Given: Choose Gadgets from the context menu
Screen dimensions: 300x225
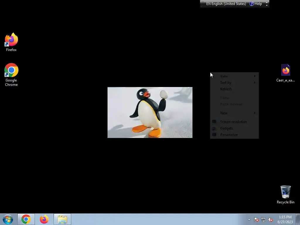Looking at the screenshot, I should point(234,128).
